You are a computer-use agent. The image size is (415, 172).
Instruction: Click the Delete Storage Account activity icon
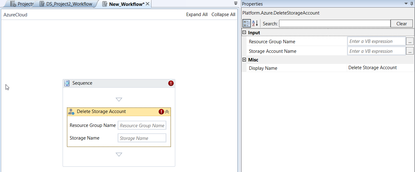(x=71, y=111)
